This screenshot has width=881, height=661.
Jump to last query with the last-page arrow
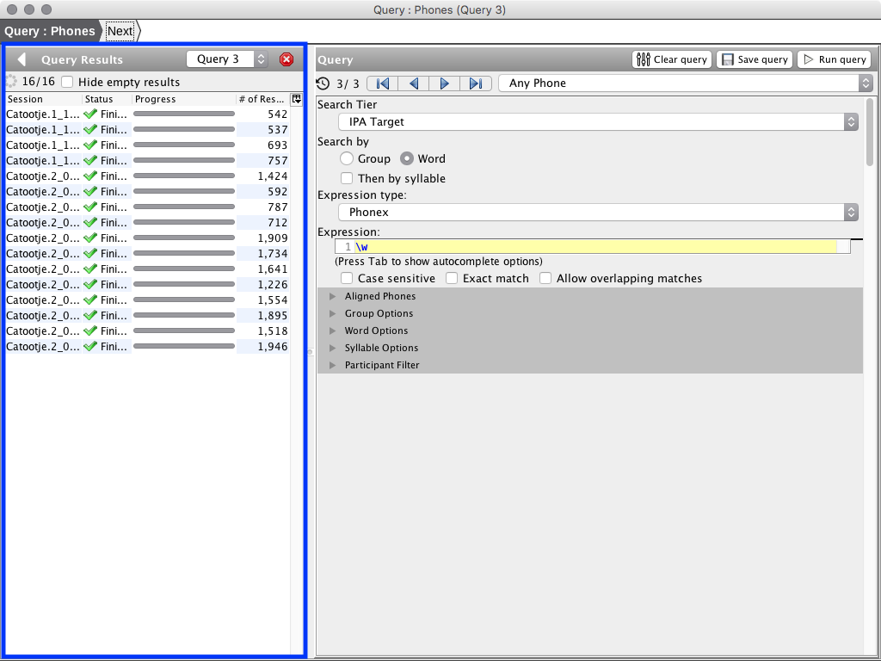tap(475, 83)
